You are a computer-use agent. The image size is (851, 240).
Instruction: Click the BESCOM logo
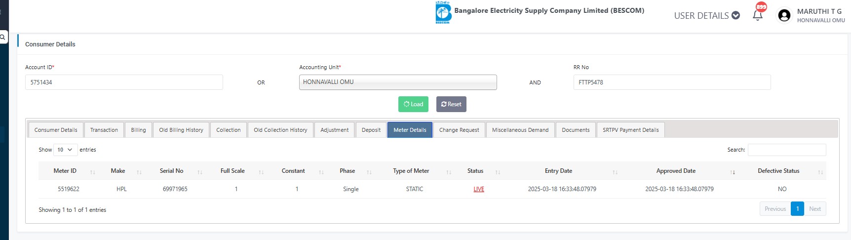pos(443,12)
